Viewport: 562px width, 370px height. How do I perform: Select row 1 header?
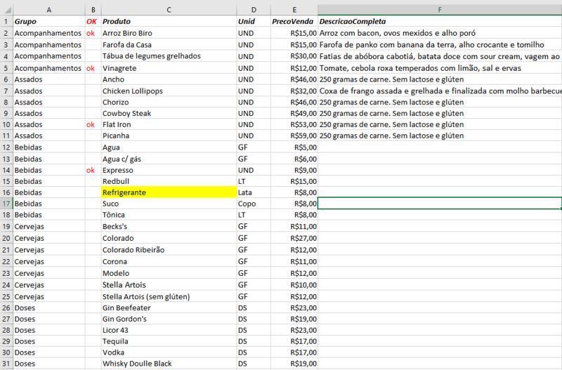coord(6,21)
